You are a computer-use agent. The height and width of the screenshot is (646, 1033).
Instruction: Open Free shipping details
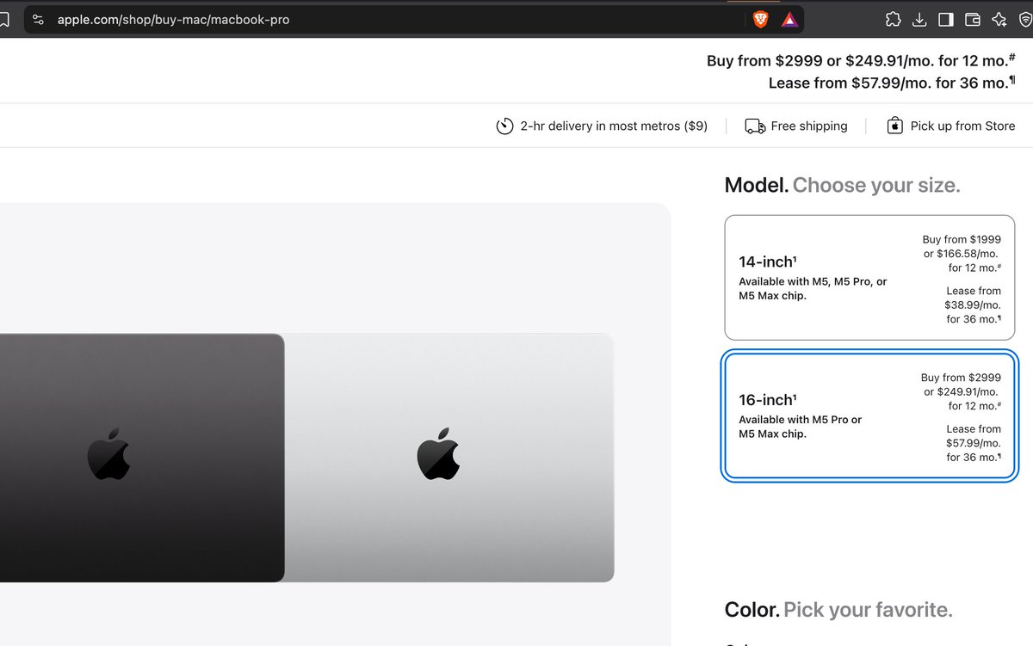809,126
